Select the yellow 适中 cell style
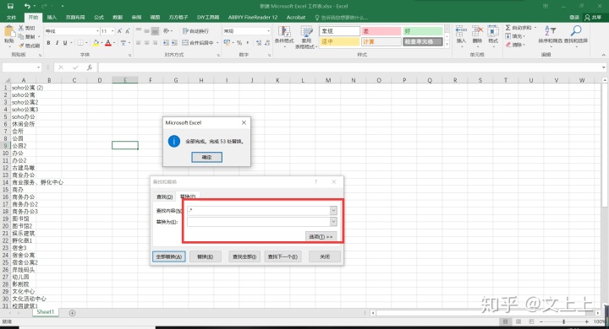 339,41
